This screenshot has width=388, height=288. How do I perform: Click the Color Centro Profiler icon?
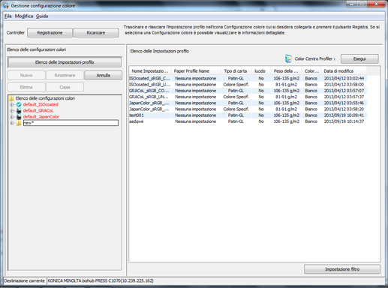[288, 58]
